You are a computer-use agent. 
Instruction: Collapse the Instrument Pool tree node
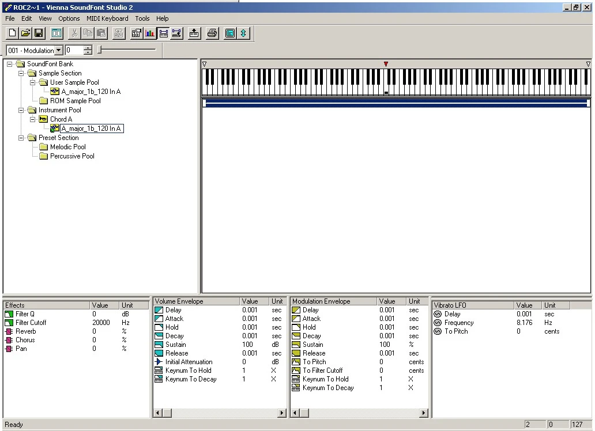point(21,110)
